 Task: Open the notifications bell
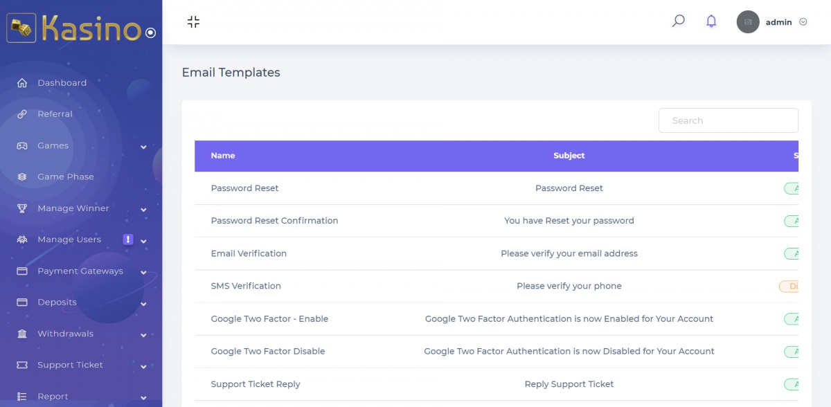[711, 21]
